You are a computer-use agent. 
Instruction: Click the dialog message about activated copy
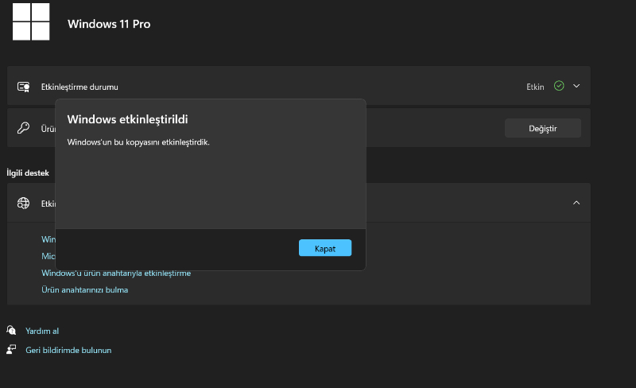pos(138,142)
